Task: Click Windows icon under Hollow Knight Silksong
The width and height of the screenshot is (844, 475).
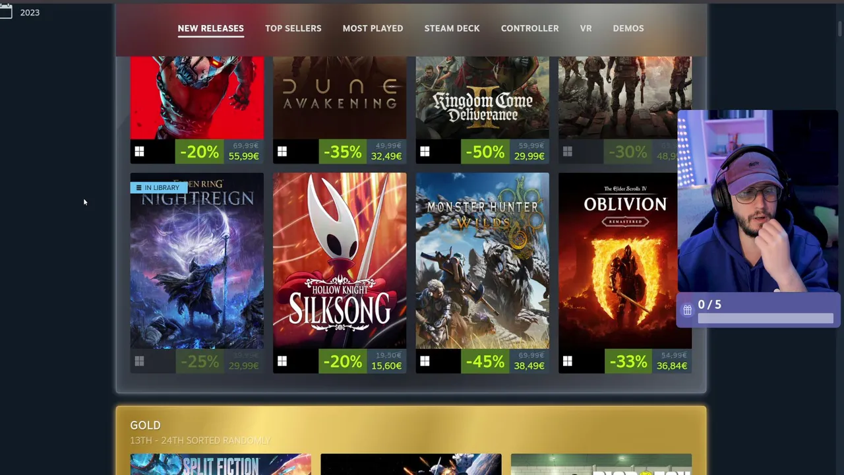Action: click(x=282, y=361)
